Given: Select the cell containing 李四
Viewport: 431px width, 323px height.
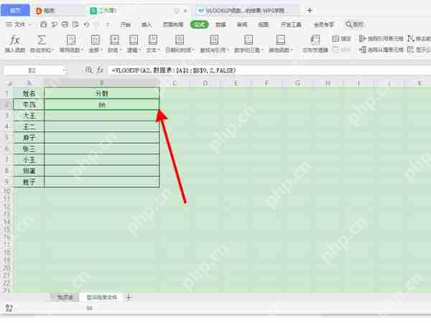Looking at the screenshot, I should tap(29, 105).
